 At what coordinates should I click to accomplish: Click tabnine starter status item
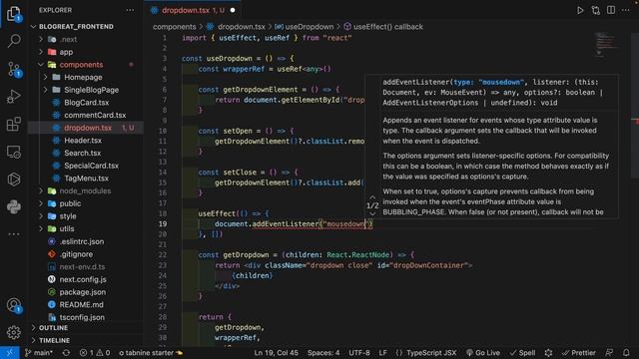pyautogui.click(x=151, y=353)
